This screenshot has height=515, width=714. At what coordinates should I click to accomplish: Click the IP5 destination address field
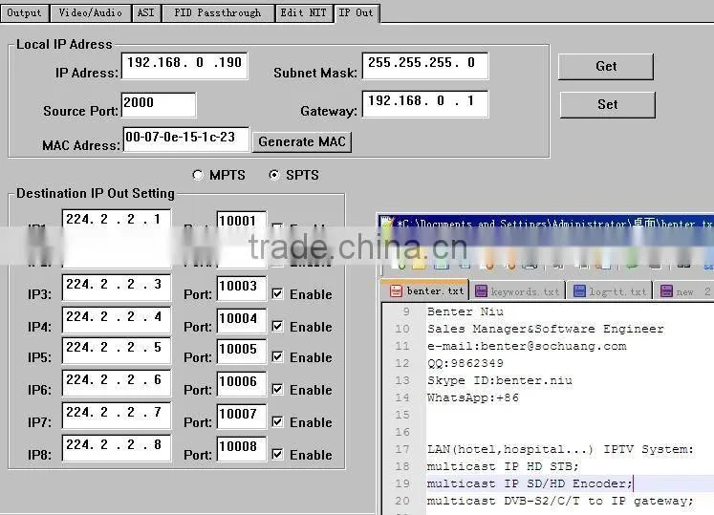coord(117,351)
